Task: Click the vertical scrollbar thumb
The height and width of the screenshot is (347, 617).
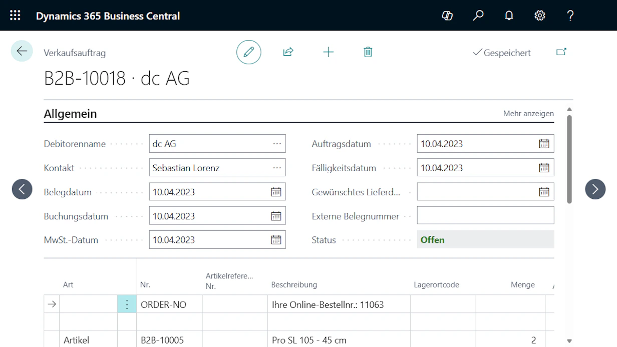Action: [569, 159]
